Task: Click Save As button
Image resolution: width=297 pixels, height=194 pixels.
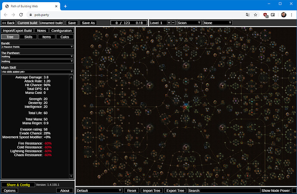Action: click(x=88, y=23)
